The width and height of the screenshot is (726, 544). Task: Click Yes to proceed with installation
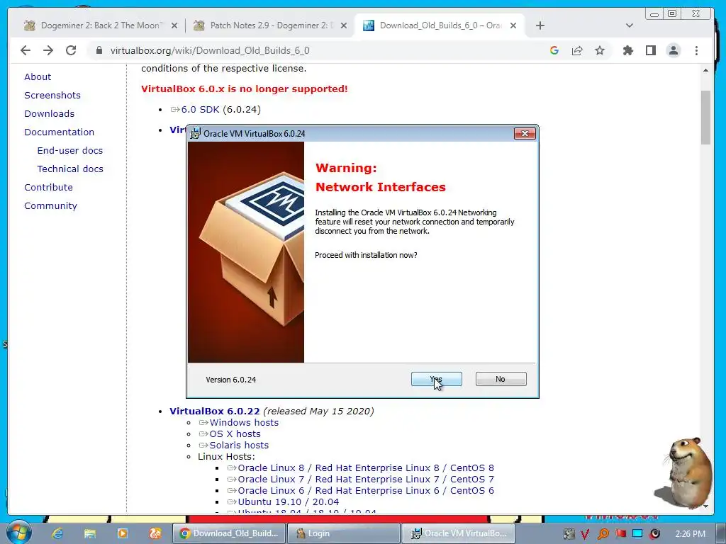(436, 379)
